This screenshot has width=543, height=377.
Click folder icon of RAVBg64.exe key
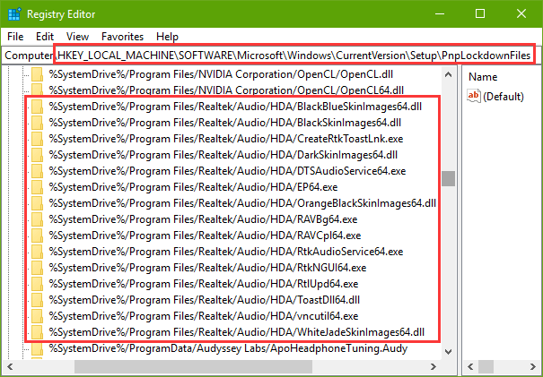coord(37,219)
